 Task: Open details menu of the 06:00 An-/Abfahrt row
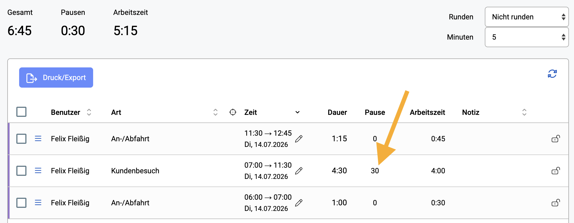tap(38, 202)
